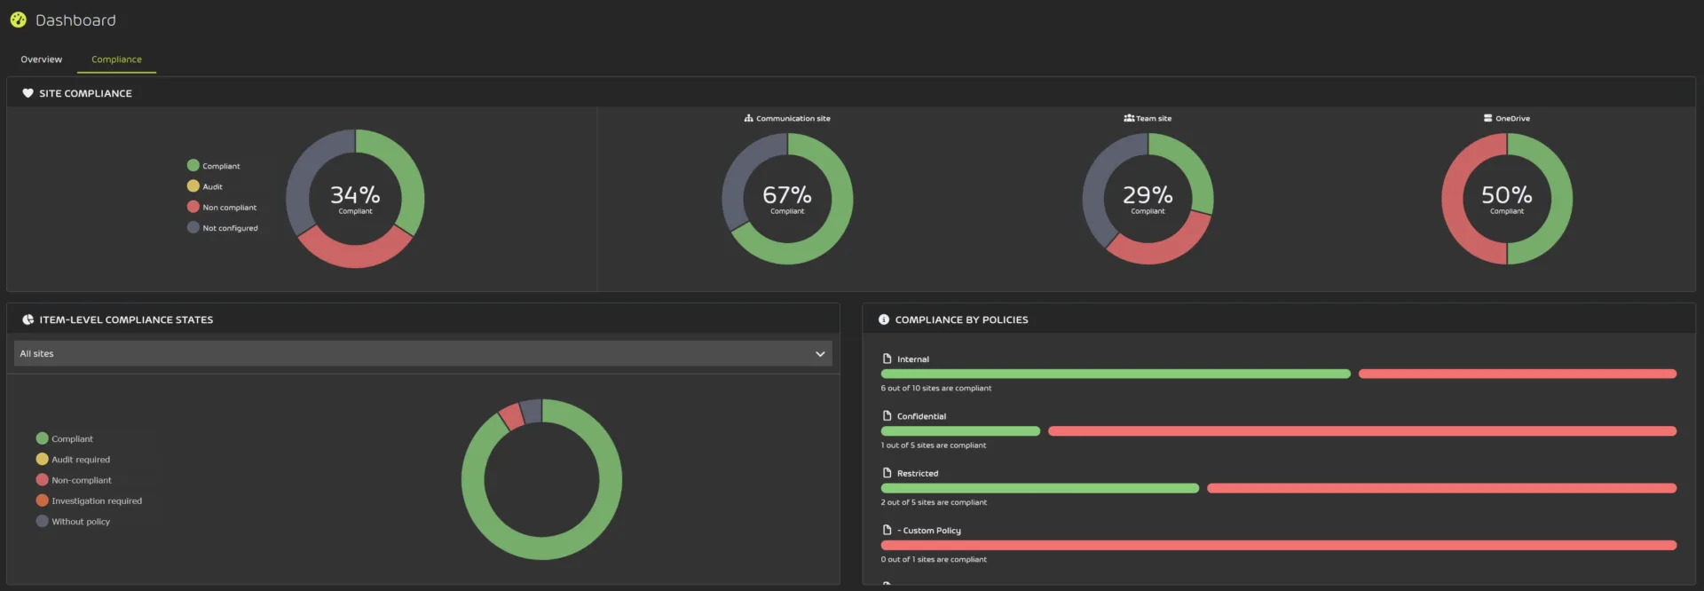This screenshot has height=591, width=1704.
Task: Open the All sites dropdown
Action: pyautogui.click(x=422, y=353)
